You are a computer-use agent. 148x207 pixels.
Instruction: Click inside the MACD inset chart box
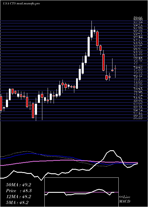(x=81, y=192)
